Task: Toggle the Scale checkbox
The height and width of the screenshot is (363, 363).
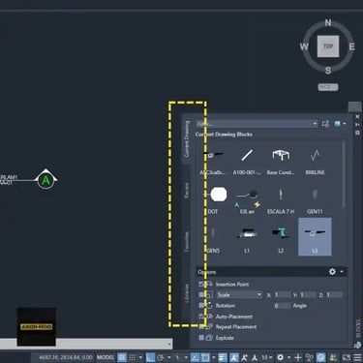Action: (201, 295)
